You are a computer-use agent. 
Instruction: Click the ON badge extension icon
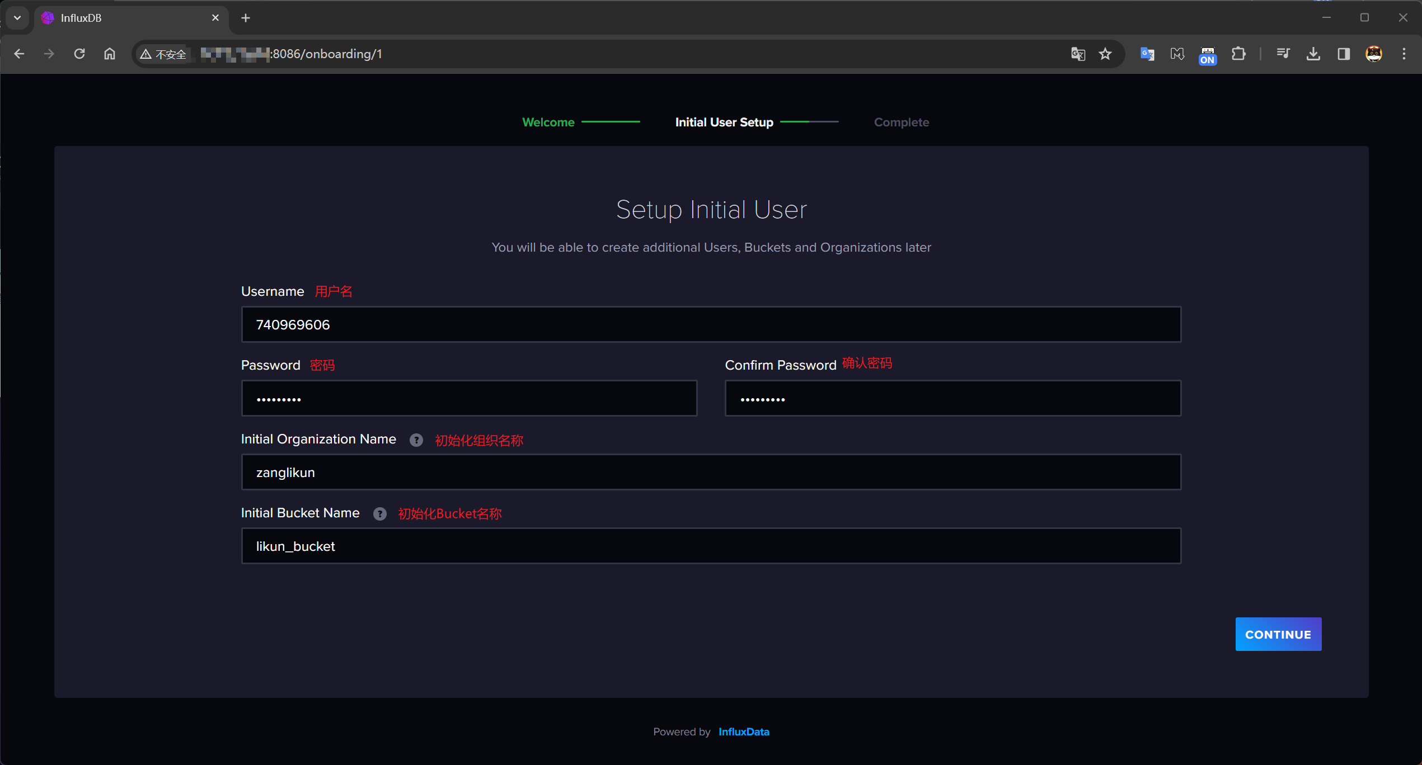[x=1207, y=55]
